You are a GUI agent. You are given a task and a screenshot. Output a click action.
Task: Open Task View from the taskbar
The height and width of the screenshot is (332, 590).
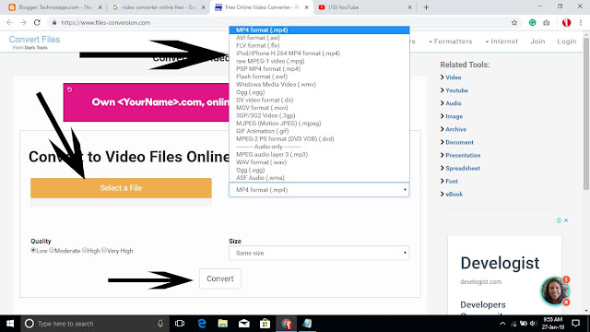click(x=180, y=324)
